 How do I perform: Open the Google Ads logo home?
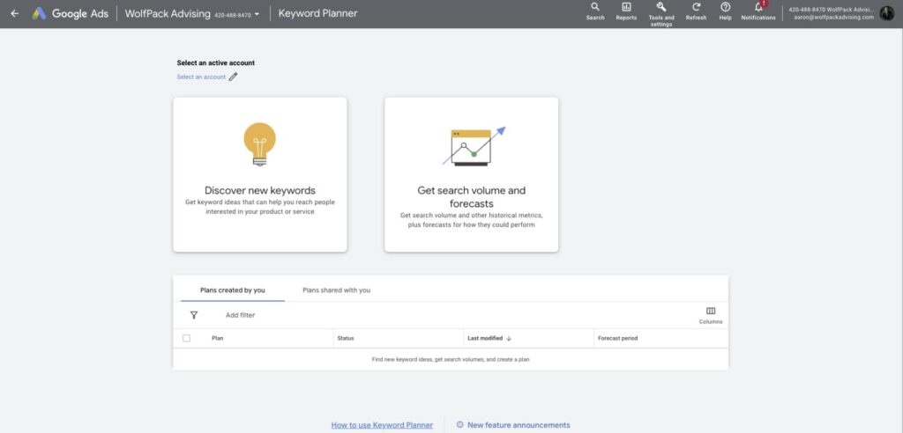click(x=70, y=14)
